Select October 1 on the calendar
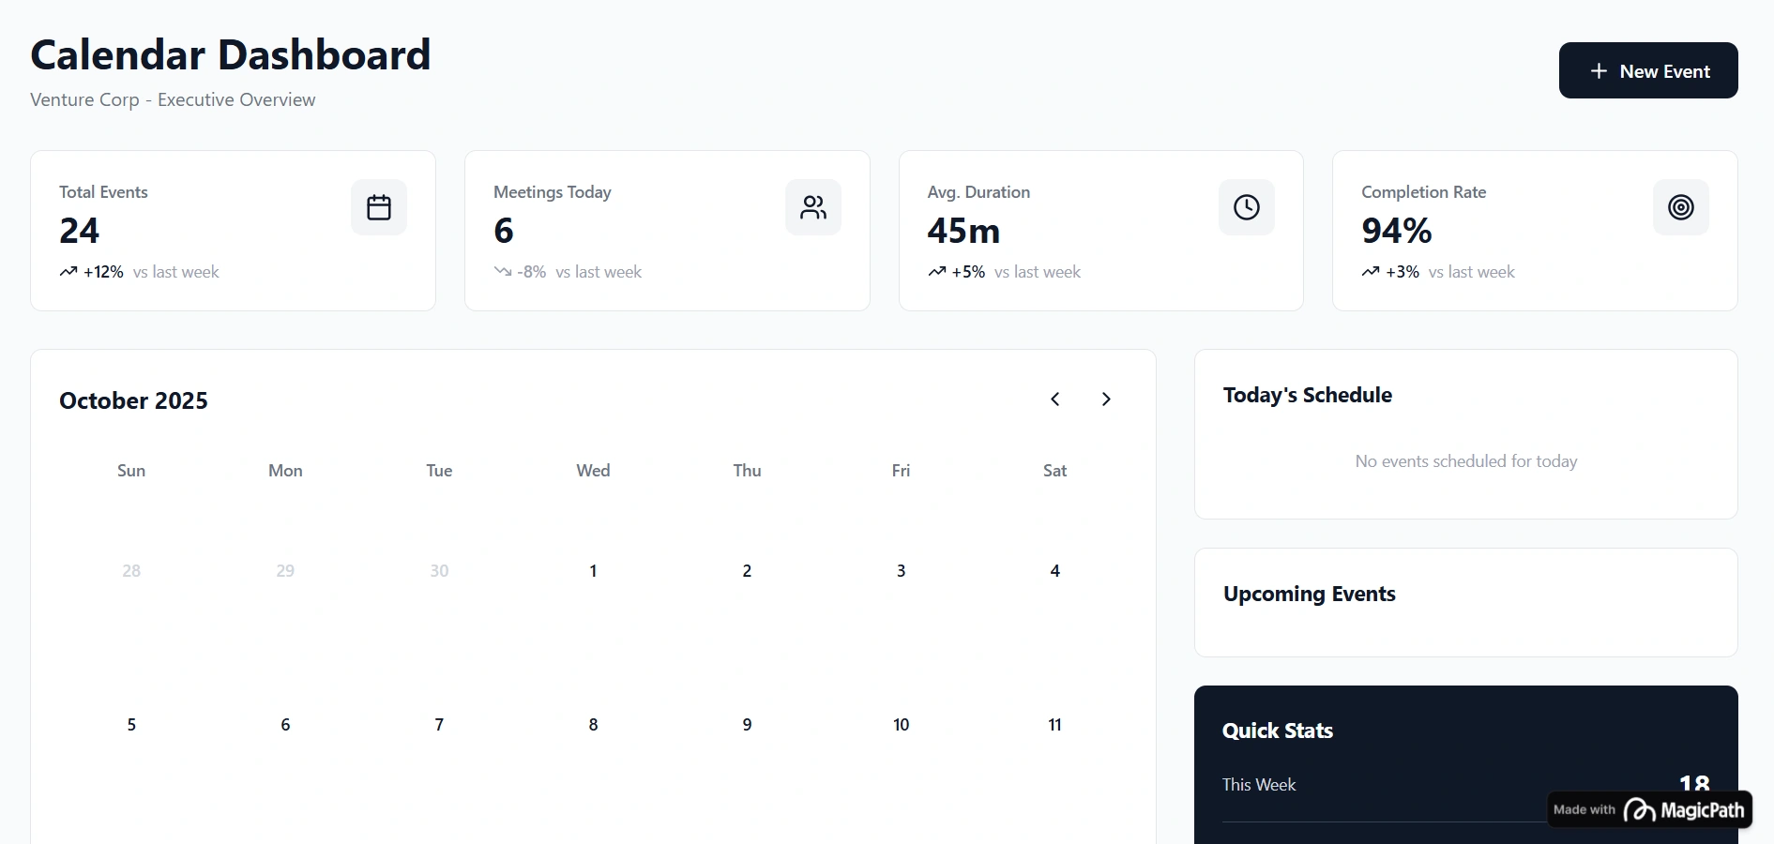The height and width of the screenshot is (844, 1774). (x=593, y=570)
